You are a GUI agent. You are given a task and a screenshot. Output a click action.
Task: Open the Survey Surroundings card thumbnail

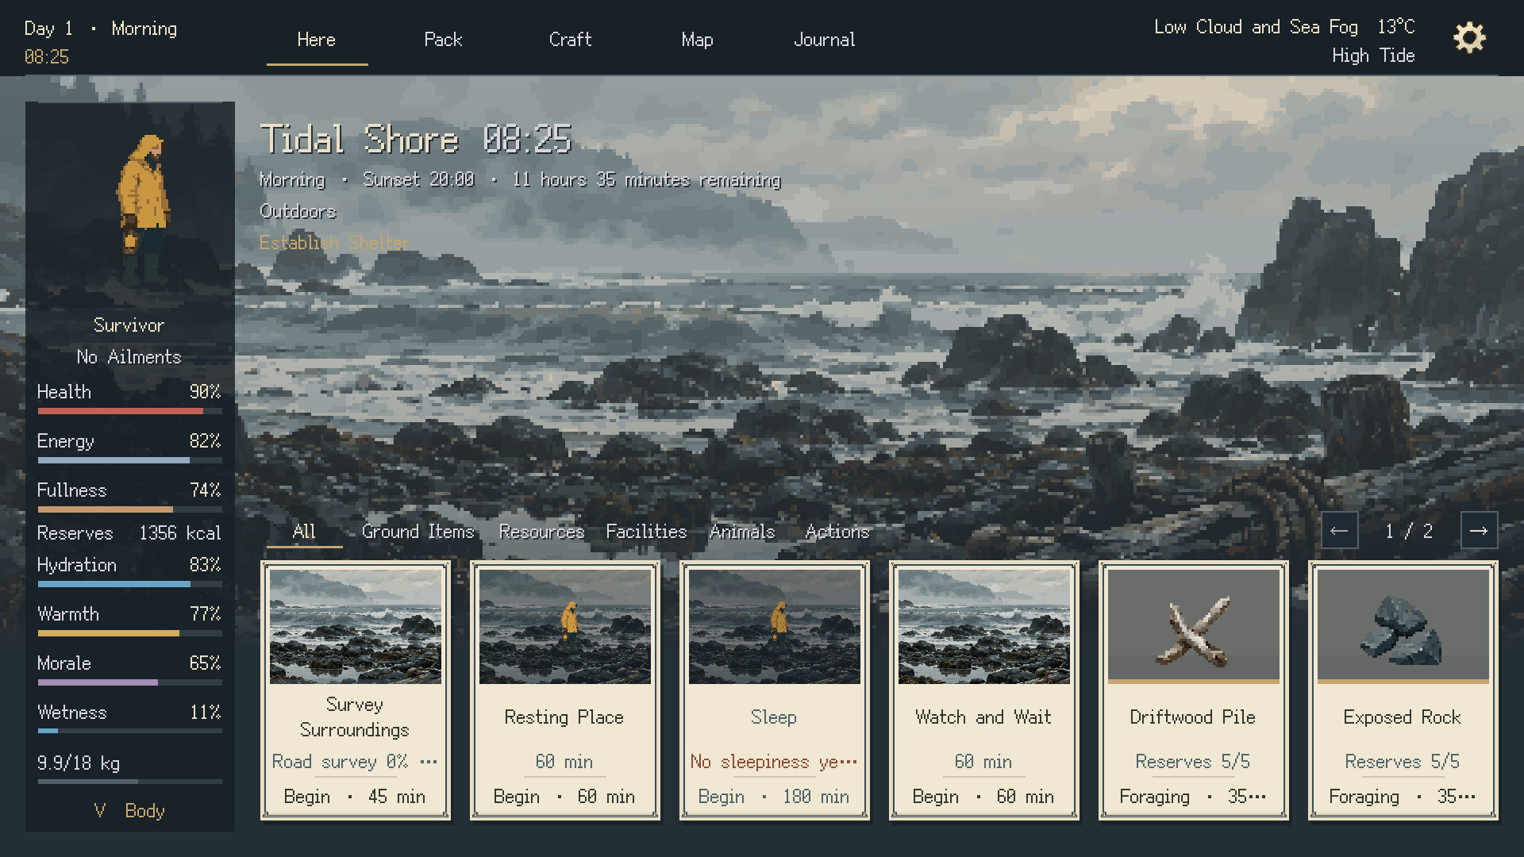coord(355,626)
